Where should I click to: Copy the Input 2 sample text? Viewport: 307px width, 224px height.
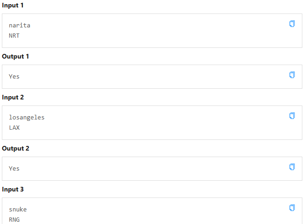point(292,116)
